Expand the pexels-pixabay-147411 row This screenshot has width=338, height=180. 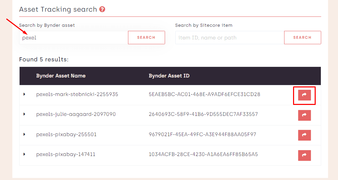24,154
